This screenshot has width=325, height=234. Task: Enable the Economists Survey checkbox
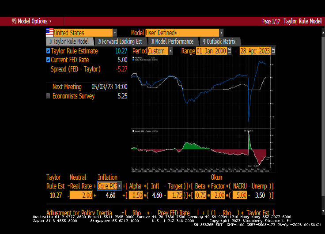click(48, 96)
